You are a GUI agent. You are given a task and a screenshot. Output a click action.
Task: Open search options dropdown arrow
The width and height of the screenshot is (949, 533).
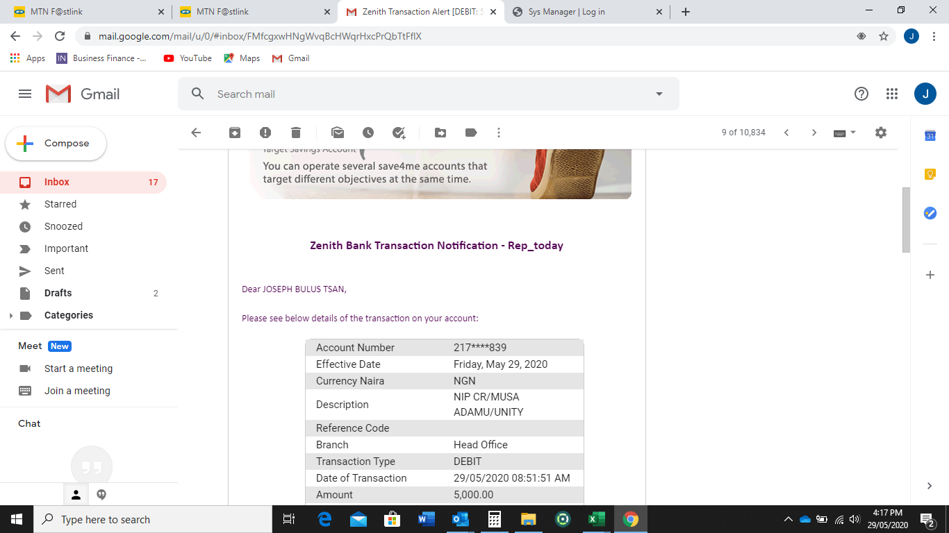(x=659, y=94)
